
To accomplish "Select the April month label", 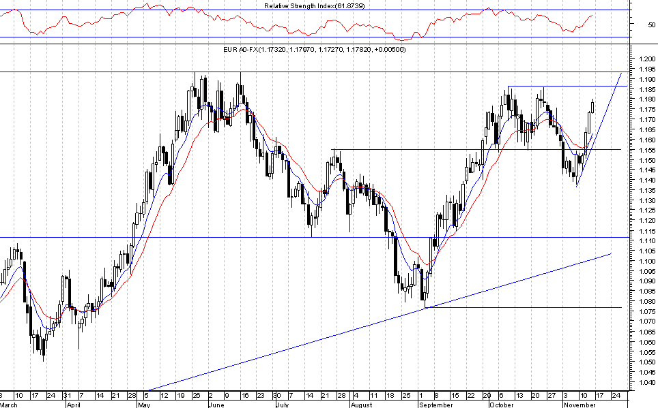I will tap(74, 405).
